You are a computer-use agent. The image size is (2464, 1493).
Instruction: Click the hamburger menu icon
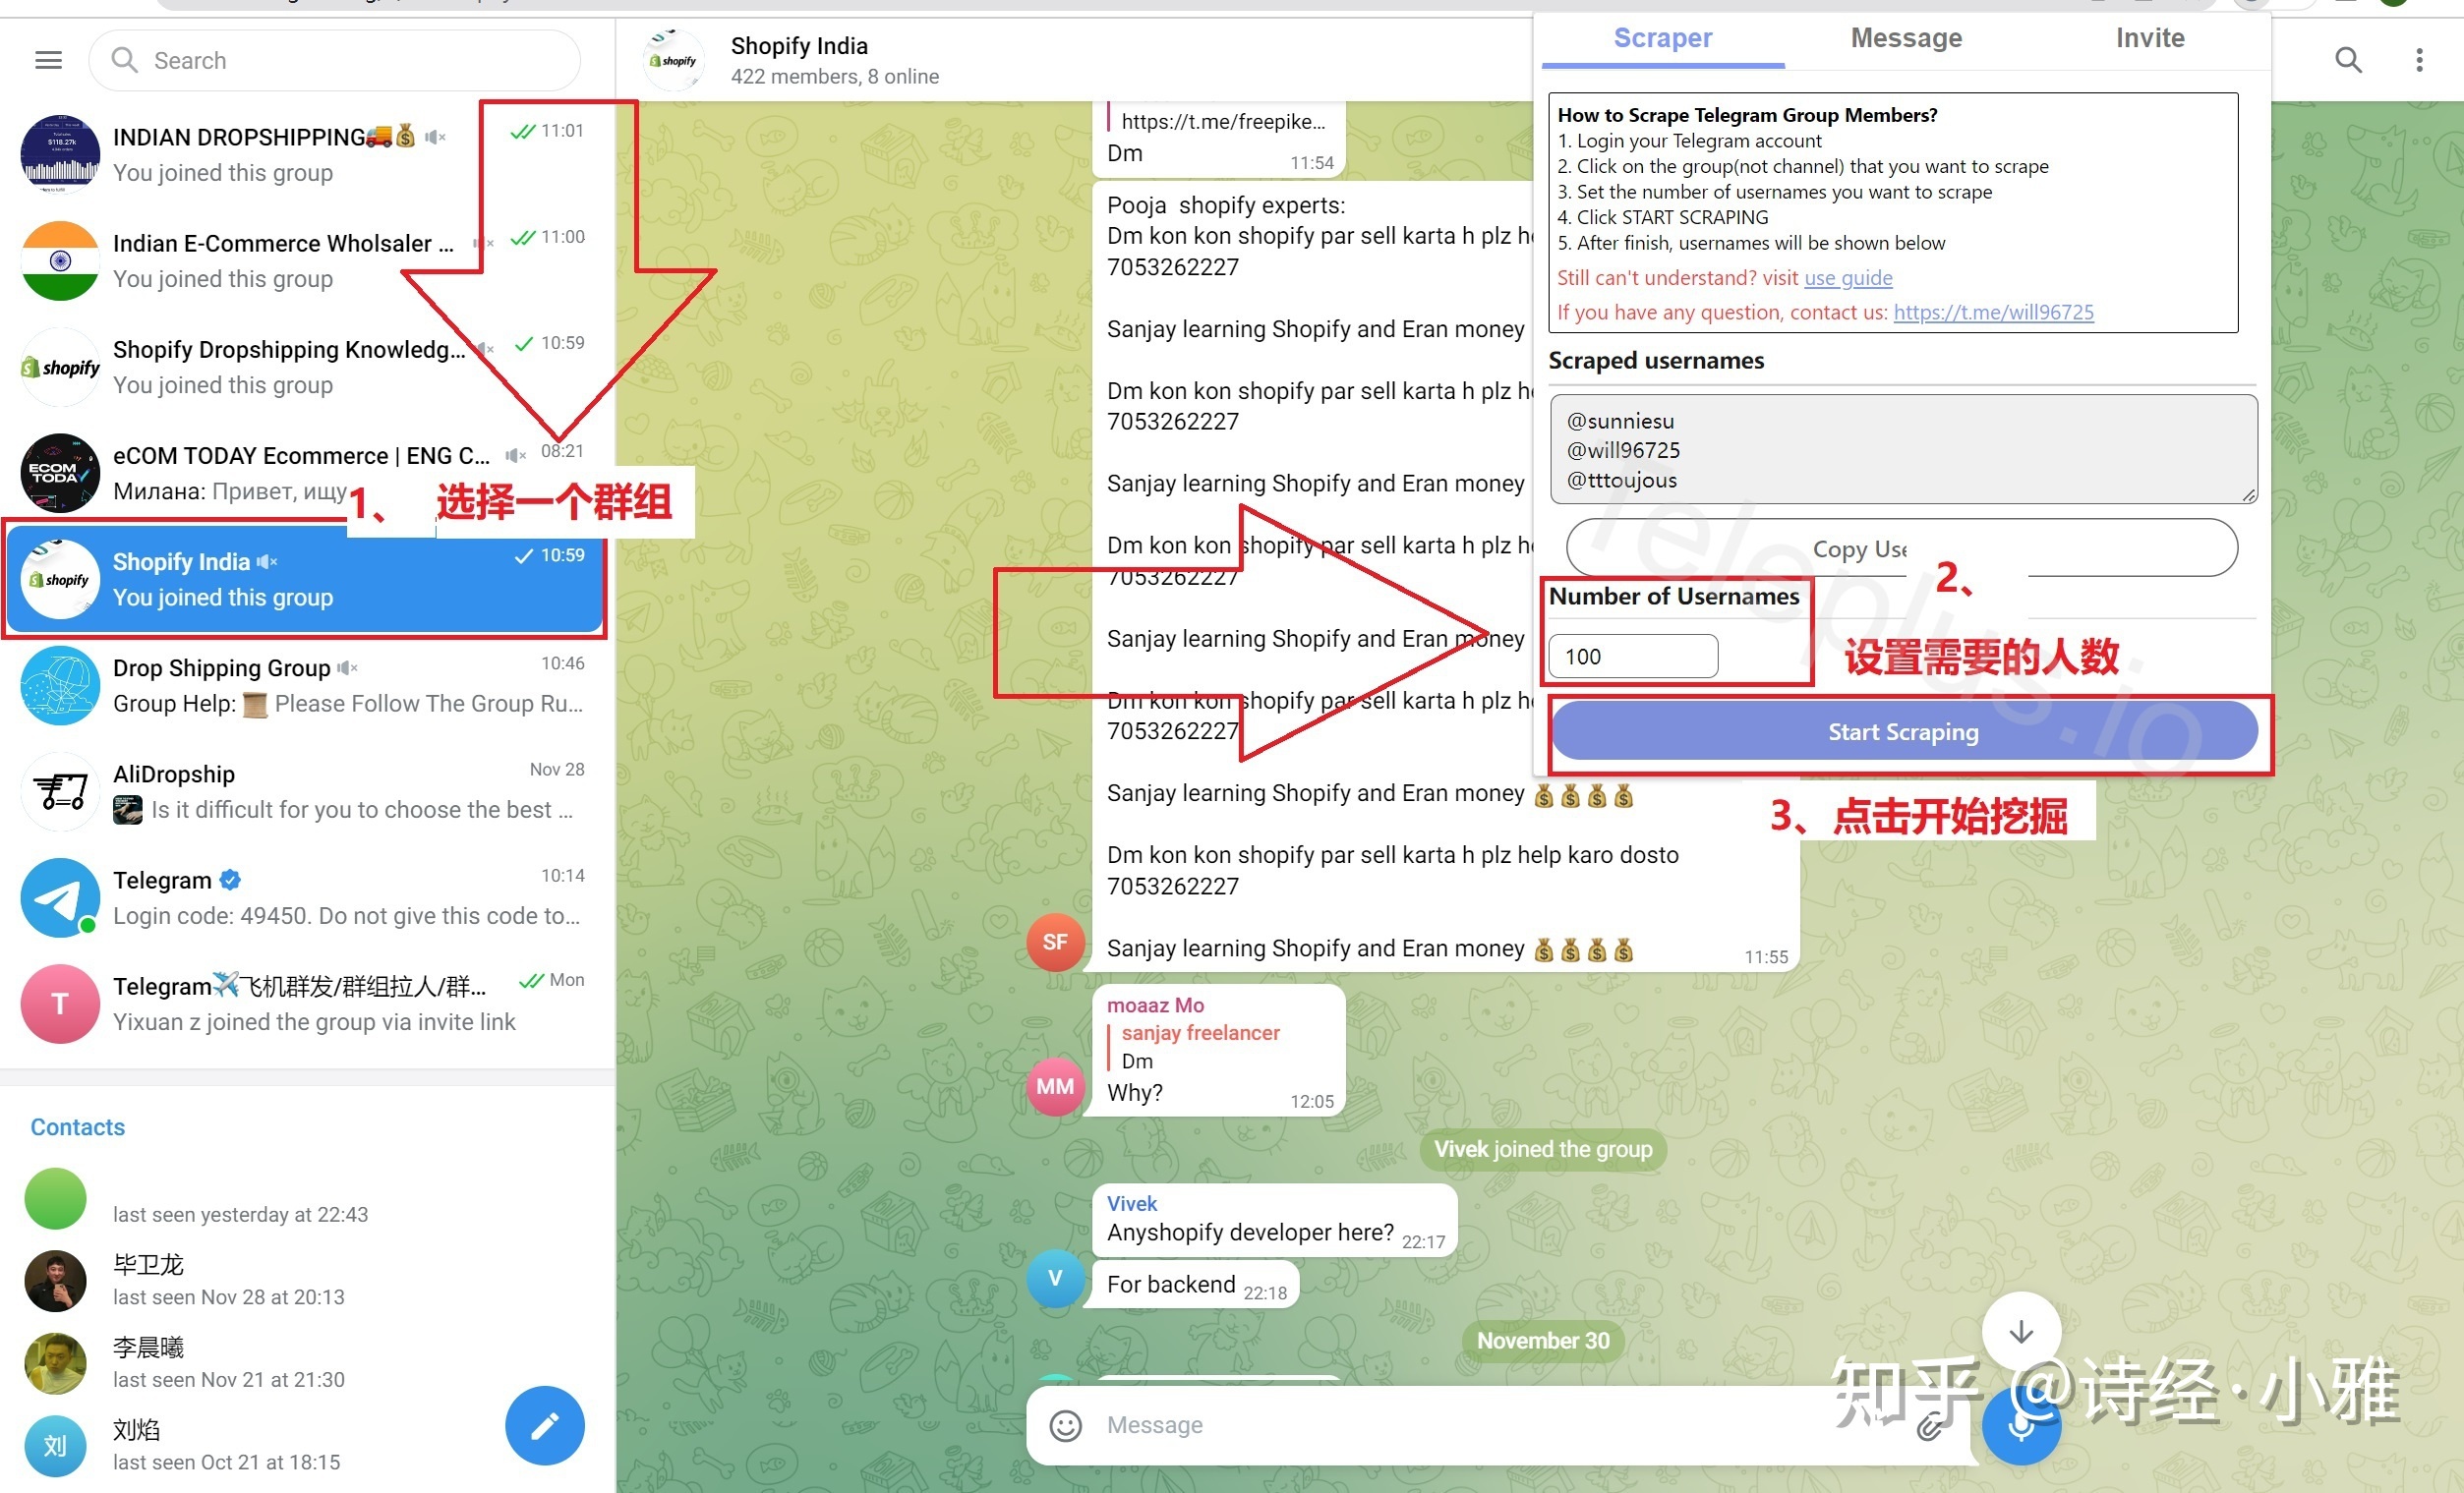tap(47, 60)
